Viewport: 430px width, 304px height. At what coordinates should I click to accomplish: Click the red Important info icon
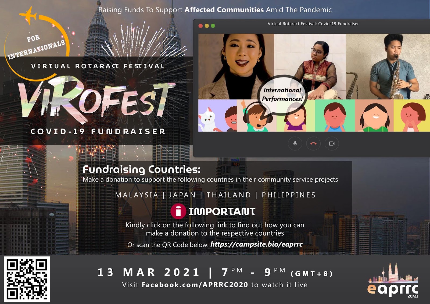click(178, 211)
